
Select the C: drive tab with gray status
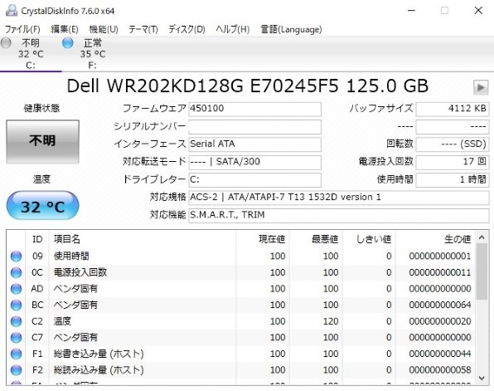31,54
